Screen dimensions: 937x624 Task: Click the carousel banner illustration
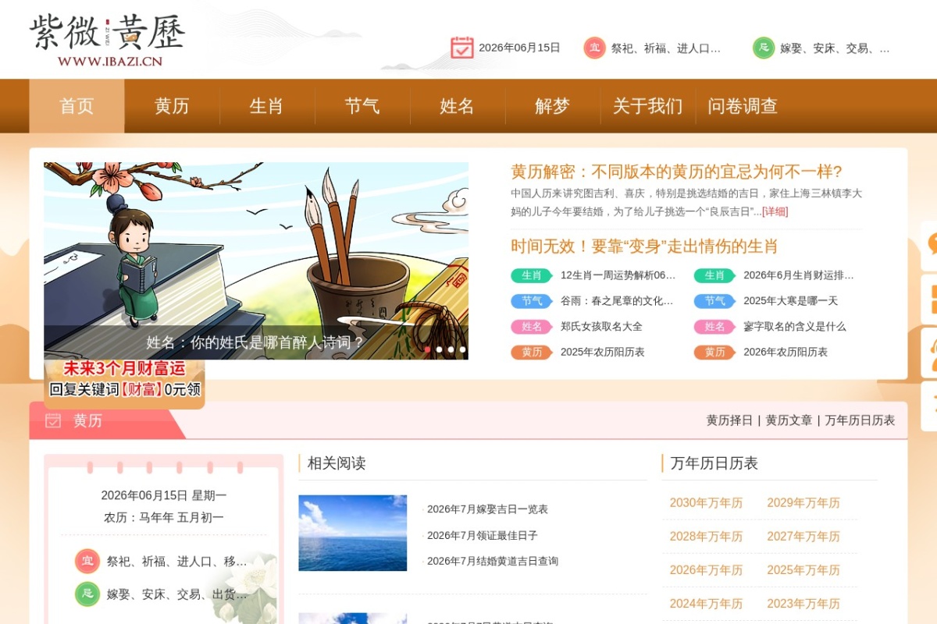click(x=256, y=261)
